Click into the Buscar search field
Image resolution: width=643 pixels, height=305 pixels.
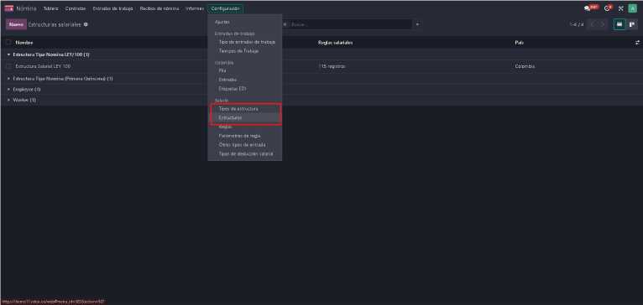351,24
